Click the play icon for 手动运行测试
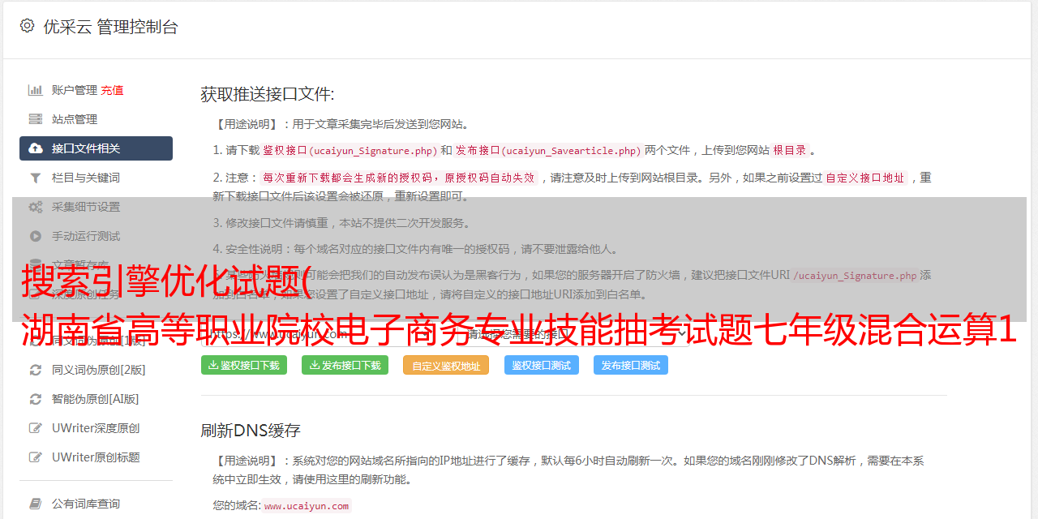 point(36,236)
